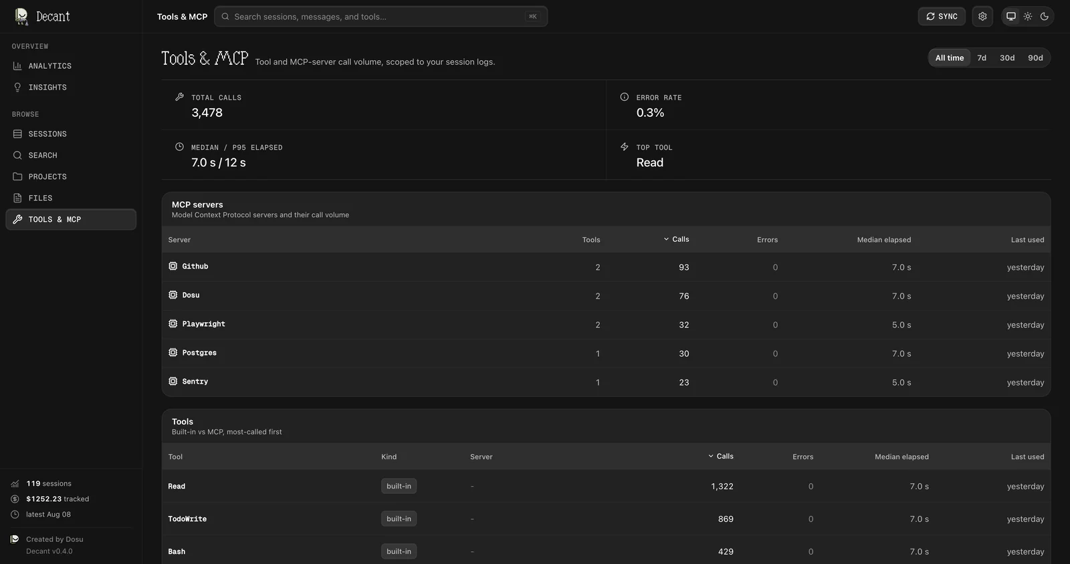Open Analytics from the sidebar
This screenshot has width=1070, height=564.
[71, 66]
